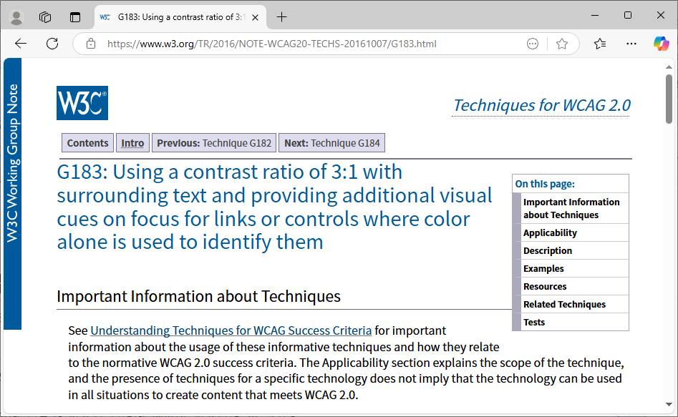The image size is (678, 417).
Task: View site information lock icon
Action: (x=91, y=44)
